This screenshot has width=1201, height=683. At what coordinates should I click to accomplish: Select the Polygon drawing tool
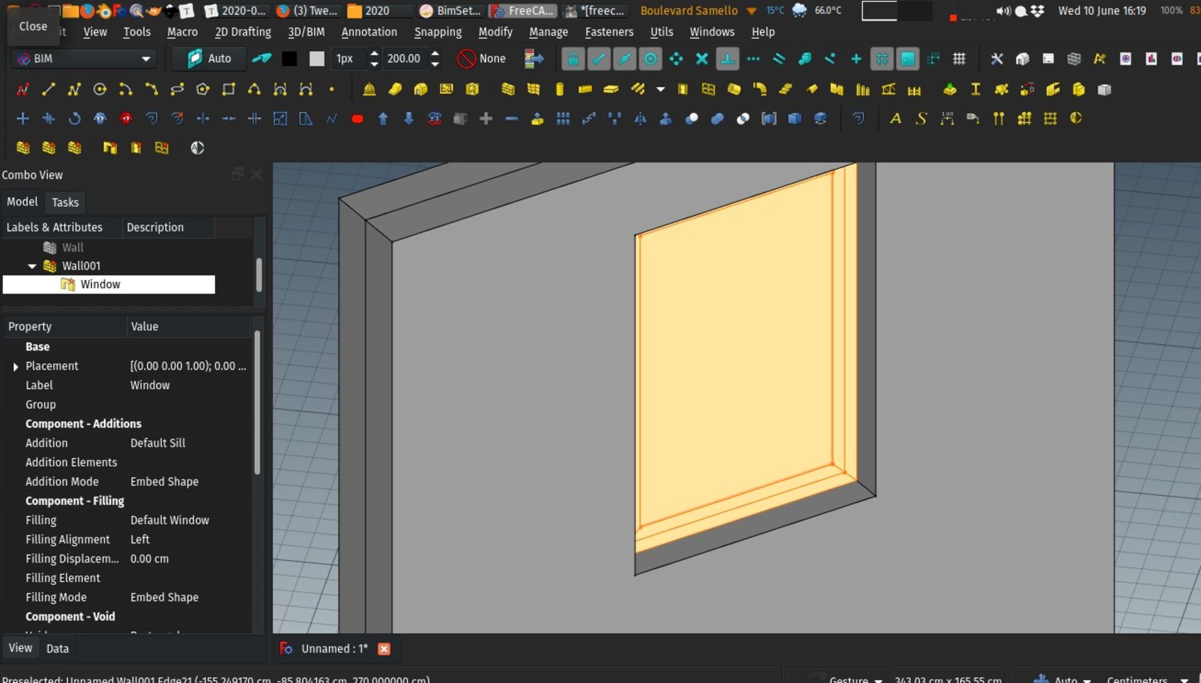click(x=203, y=89)
